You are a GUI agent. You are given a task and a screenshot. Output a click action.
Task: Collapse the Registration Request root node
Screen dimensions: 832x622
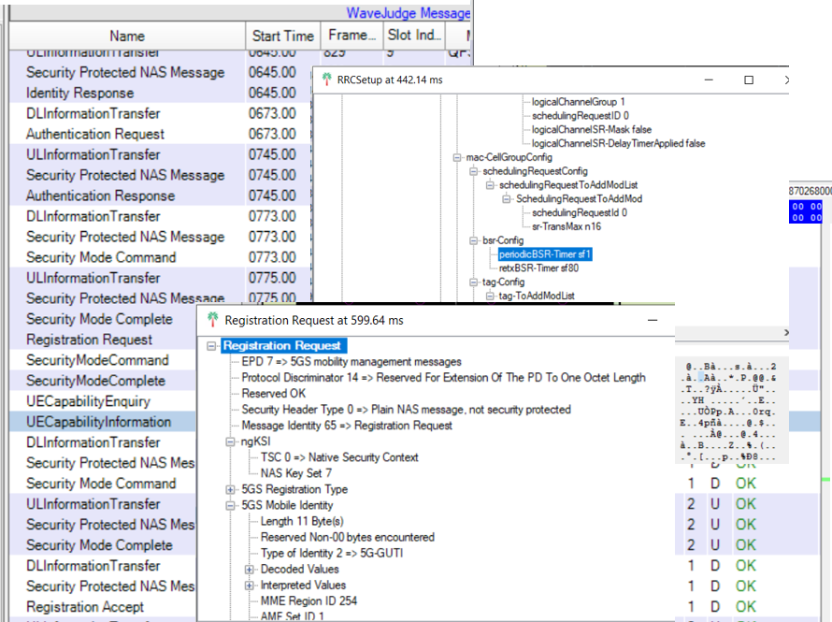212,346
